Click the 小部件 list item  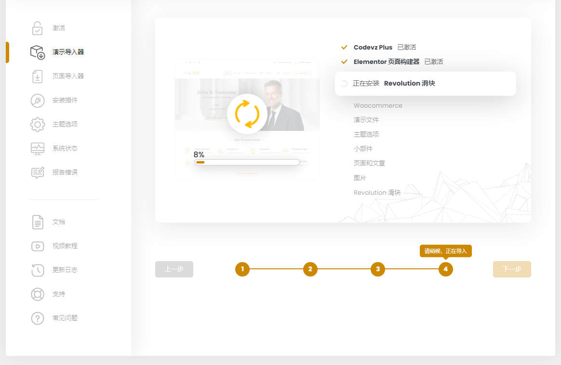(x=363, y=149)
